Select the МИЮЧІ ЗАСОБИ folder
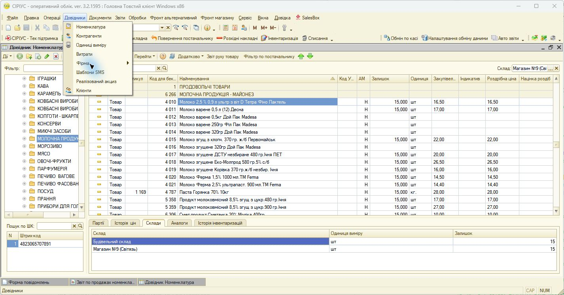Viewport: 564px width, 295px height. tap(54, 131)
